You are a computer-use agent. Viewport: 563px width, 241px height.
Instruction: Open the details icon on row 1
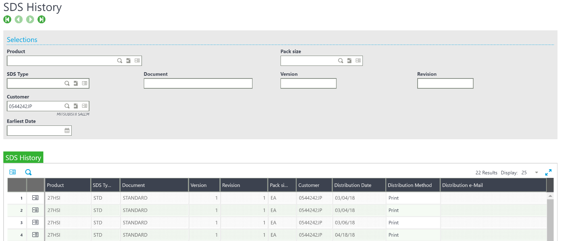coord(35,198)
